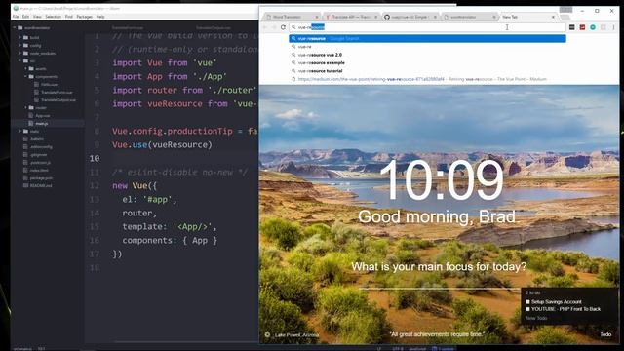Expand the static folder in Atom

(20, 131)
